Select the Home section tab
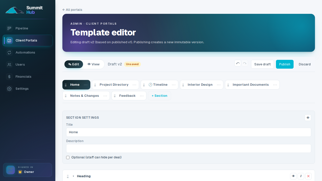 coord(75,85)
